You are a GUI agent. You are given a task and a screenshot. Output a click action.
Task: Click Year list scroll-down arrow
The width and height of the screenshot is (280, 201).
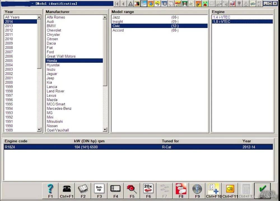coord(39,130)
